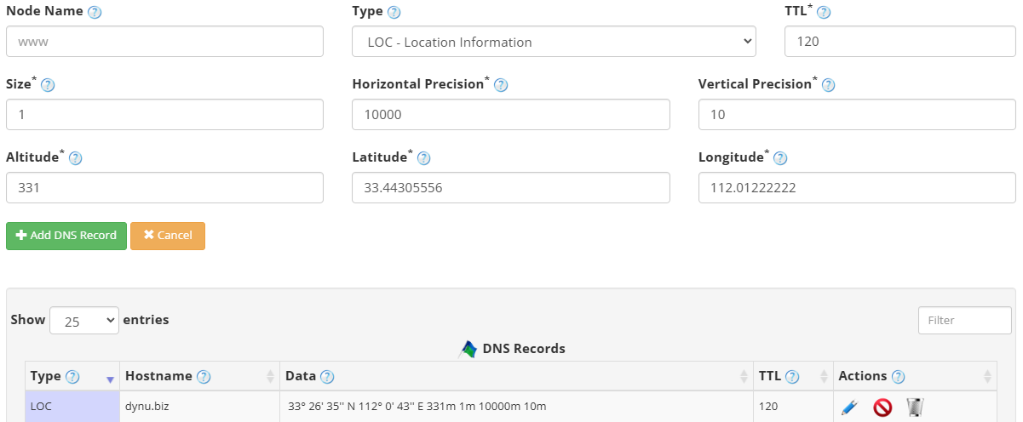Open help icon next to TTL field label
This screenshot has width=1023, height=422.
point(824,13)
